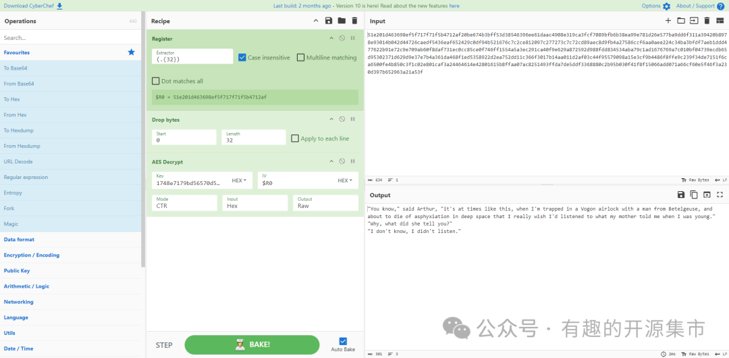Viewport: 729px width, 358px height.
Task: Copy output to clipboard
Action: click(x=694, y=195)
